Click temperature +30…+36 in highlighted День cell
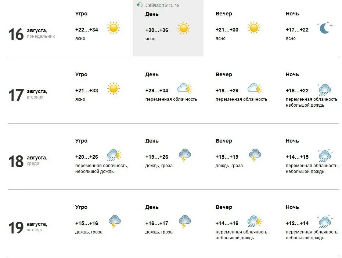 (157, 30)
